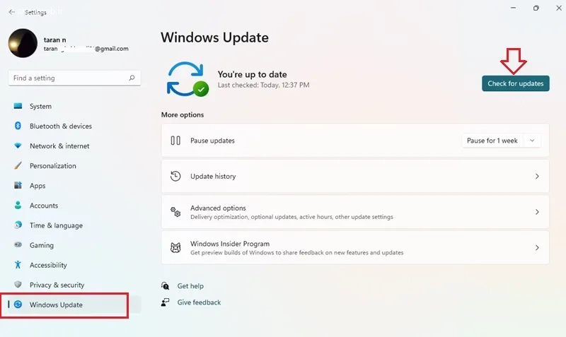Select the Bluetooth & devices icon
The height and width of the screenshot is (337, 566).
pyautogui.click(x=18, y=126)
